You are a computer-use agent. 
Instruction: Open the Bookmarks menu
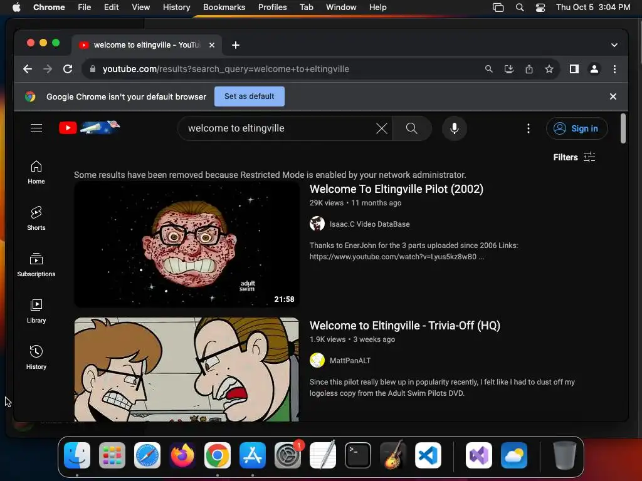pyautogui.click(x=224, y=8)
